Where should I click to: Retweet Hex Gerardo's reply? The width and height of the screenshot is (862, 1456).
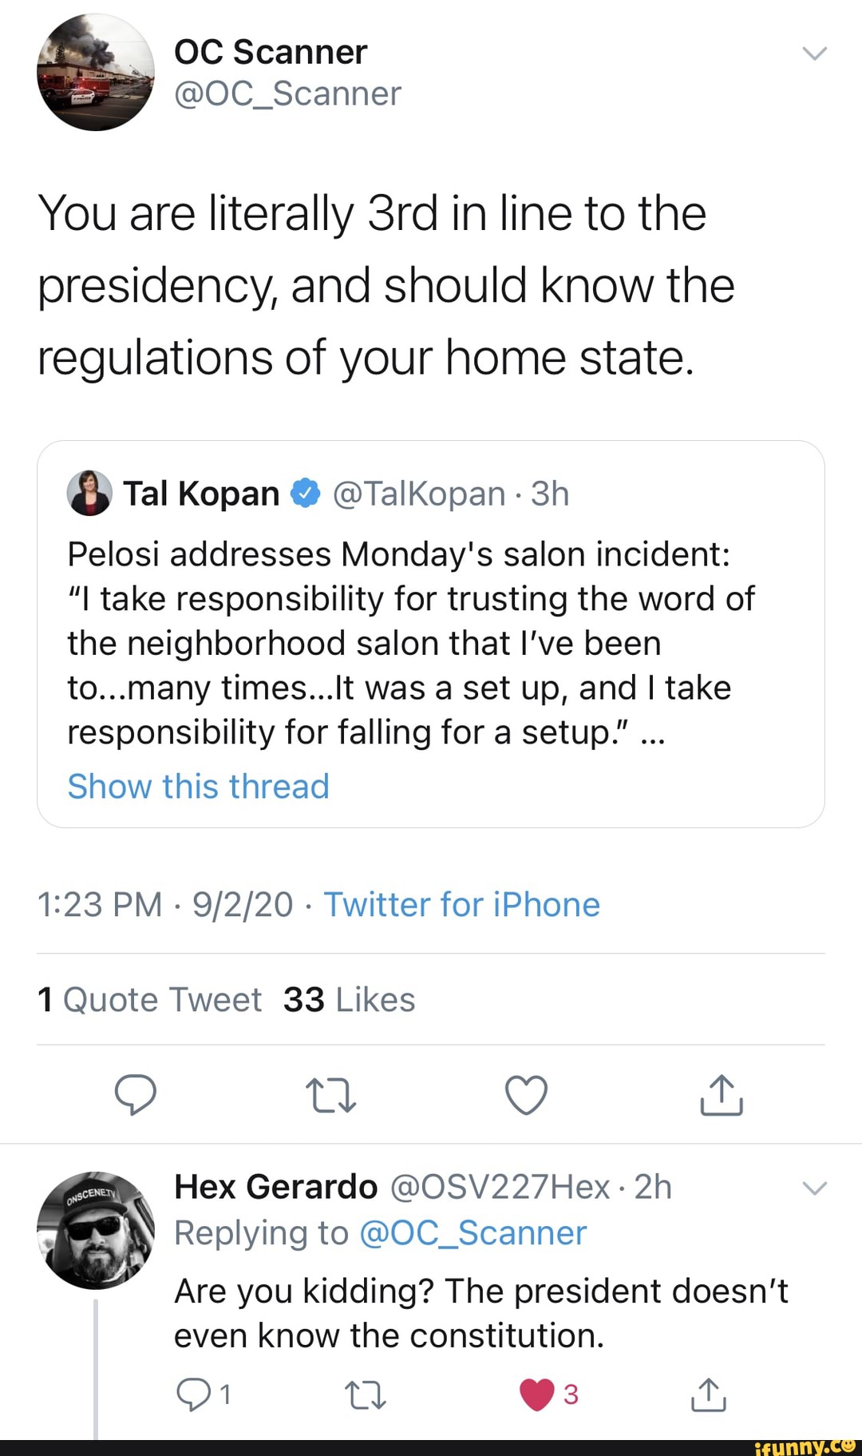click(366, 1395)
